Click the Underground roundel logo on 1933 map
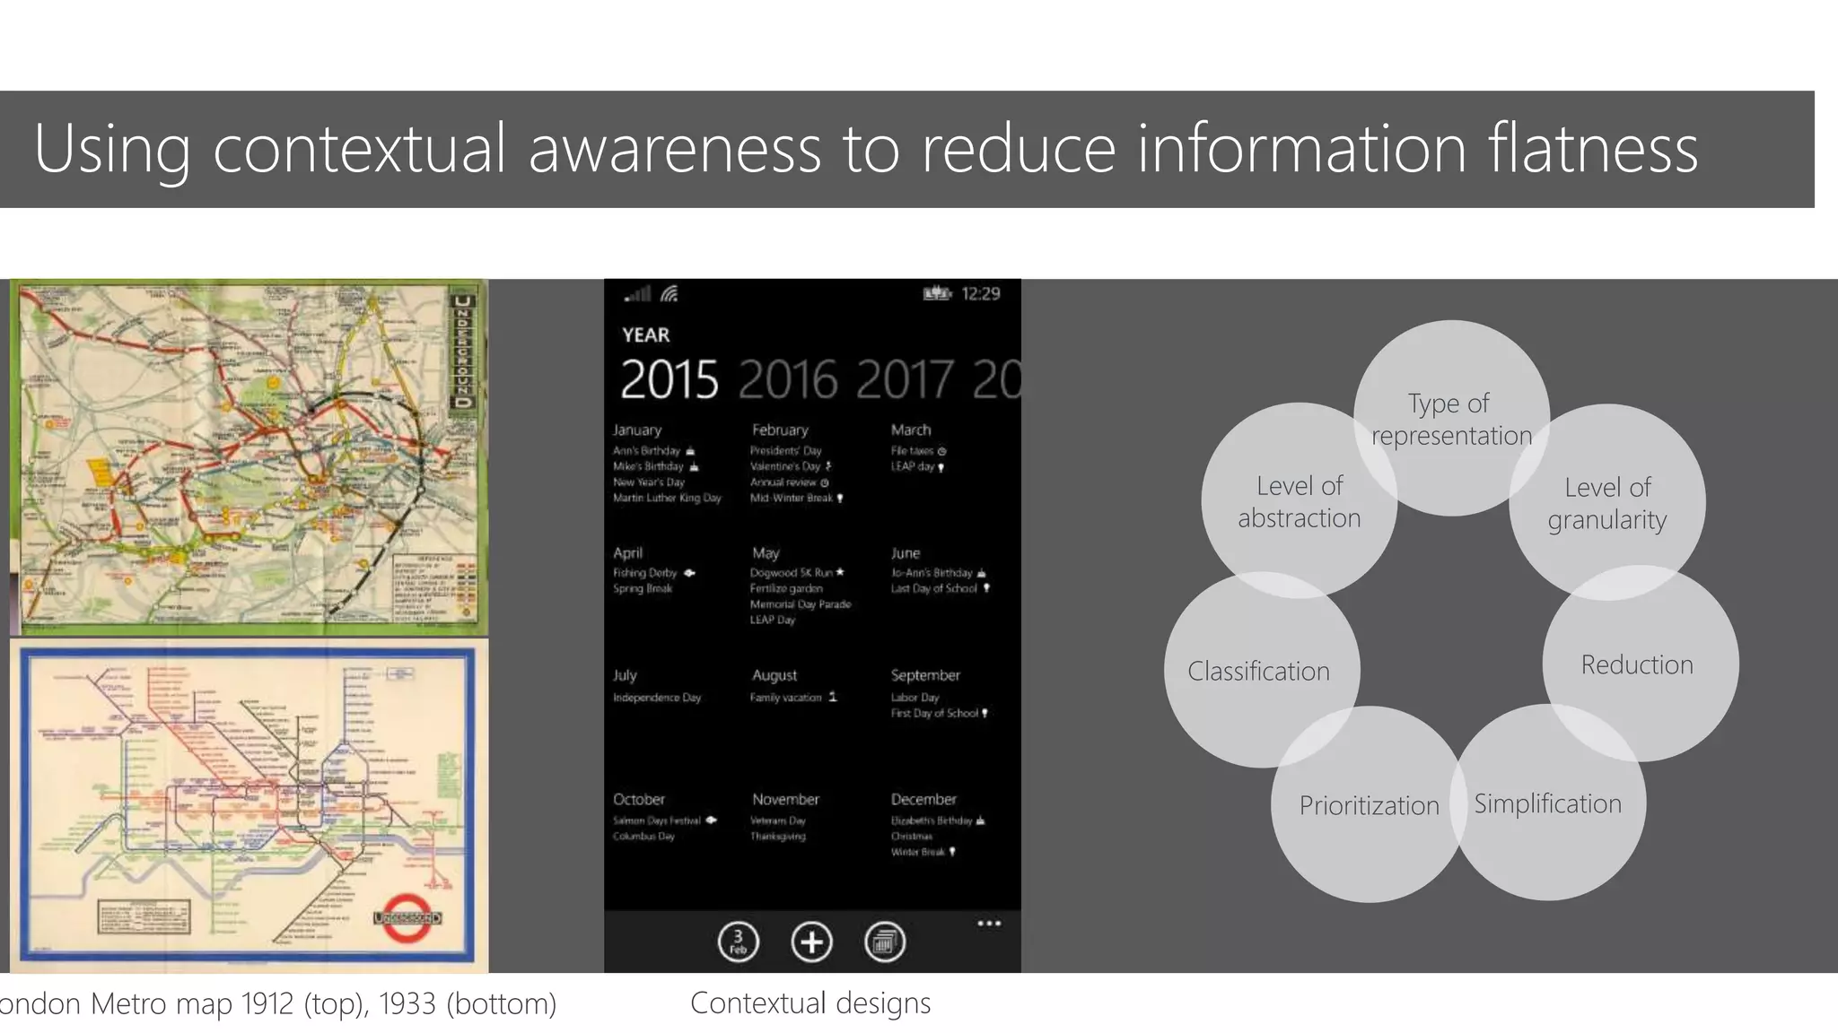The height and width of the screenshot is (1033, 1838). 408,917
